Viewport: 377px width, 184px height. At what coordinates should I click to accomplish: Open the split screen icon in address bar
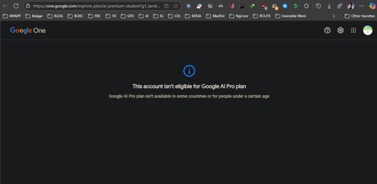(166, 6)
